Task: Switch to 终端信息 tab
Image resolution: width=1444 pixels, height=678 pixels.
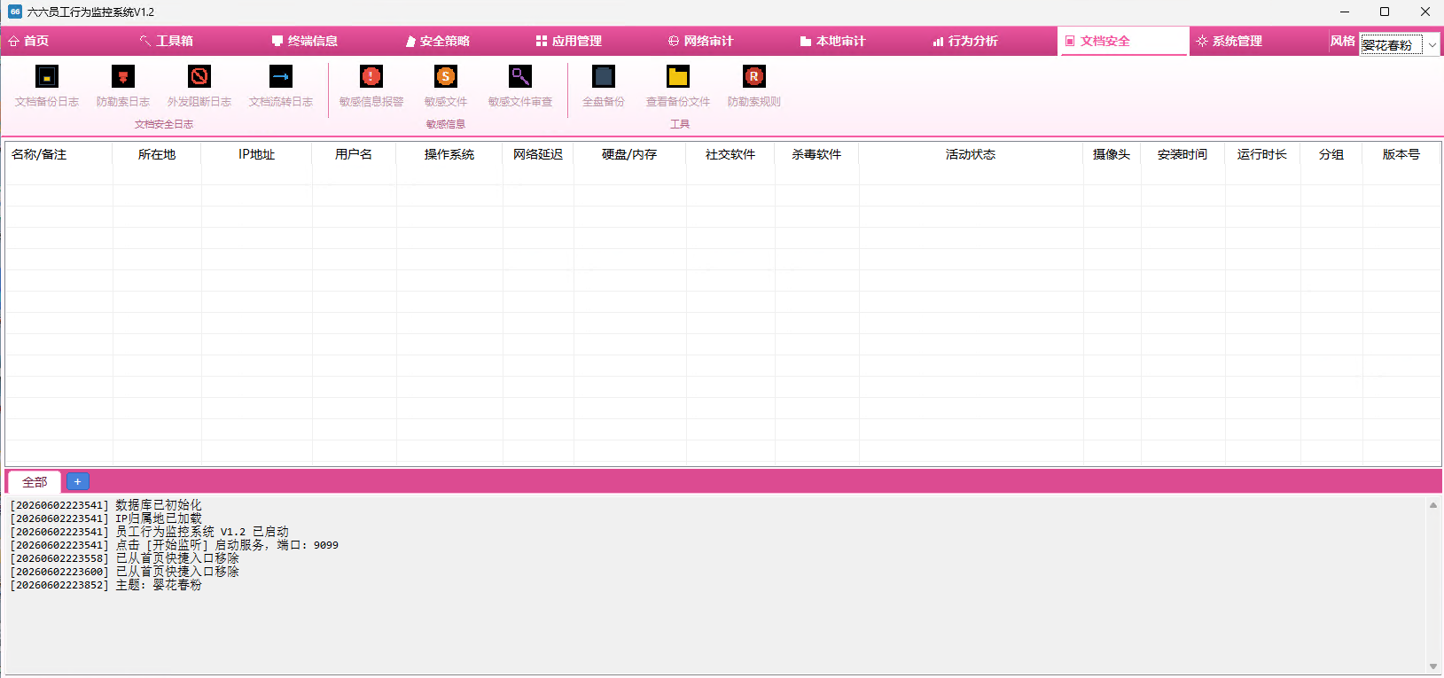Action: click(x=305, y=41)
